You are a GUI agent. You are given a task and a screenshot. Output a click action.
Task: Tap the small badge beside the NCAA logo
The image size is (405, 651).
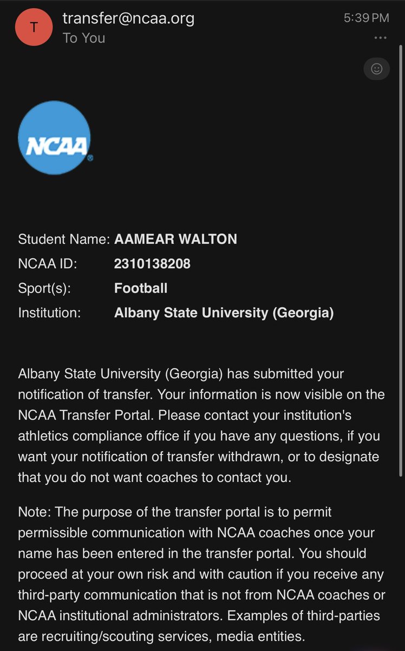[90, 158]
